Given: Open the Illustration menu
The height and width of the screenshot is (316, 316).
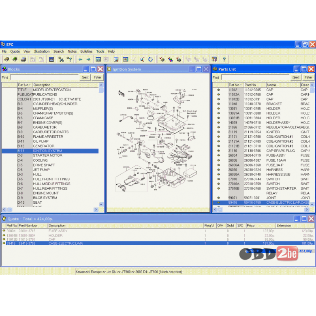Looking at the screenshot, I should 42,51.
